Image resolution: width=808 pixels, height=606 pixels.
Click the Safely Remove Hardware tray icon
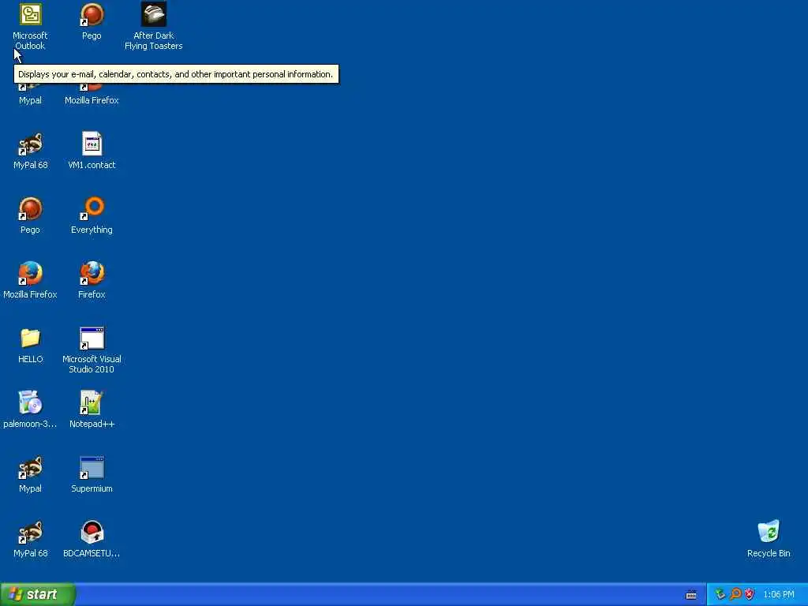click(720, 595)
